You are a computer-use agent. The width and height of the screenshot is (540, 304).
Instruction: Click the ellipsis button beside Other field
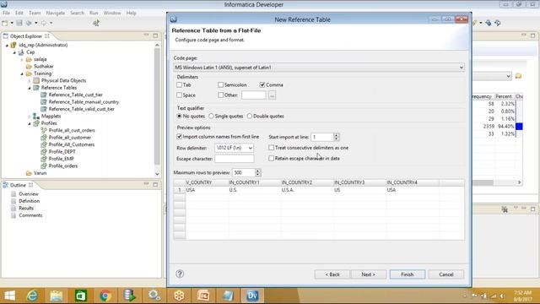[272, 95]
